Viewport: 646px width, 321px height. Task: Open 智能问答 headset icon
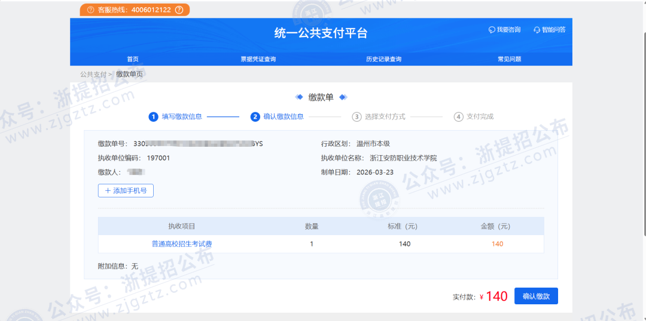[537, 30]
